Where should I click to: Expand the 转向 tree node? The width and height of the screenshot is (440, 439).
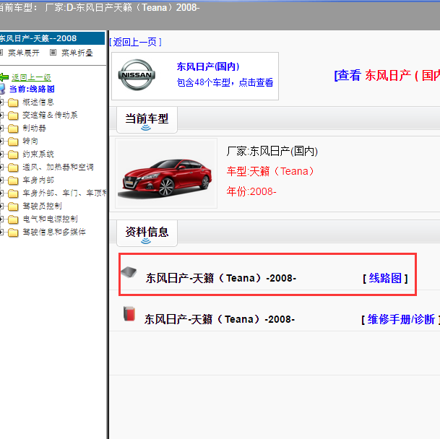click(1, 142)
